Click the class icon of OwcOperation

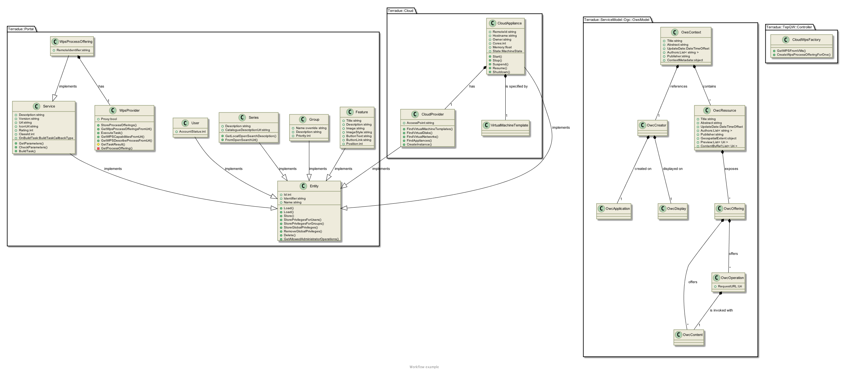(x=717, y=278)
